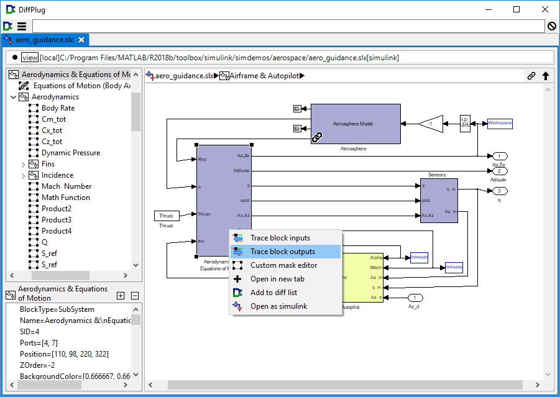560x397 pixels.
Task: Select the Cz_tot block in the tree
Action: click(46, 142)
